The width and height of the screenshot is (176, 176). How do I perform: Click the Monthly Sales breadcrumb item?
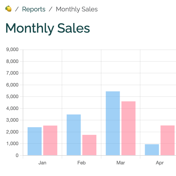[77, 9]
